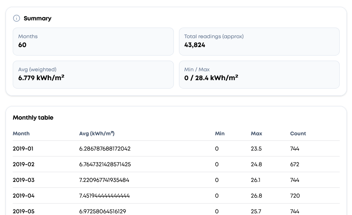Select the Summary heading
The image size is (352, 215).
(x=37, y=18)
